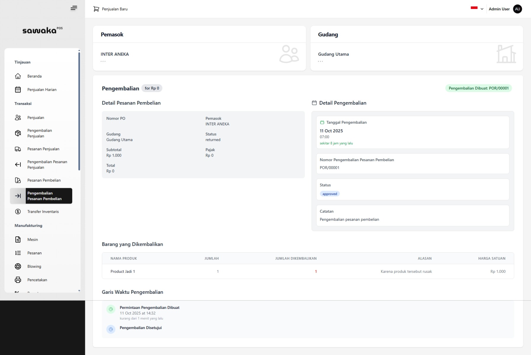Click the Penjualan Harian calendar icon
The height and width of the screenshot is (355, 531).
pyautogui.click(x=18, y=90)
